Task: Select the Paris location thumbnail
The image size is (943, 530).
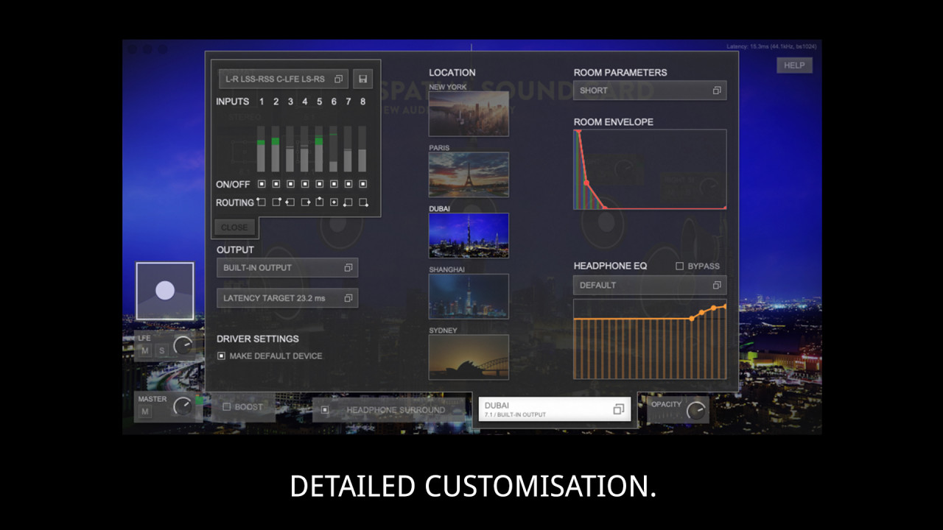Action: pos(469,174)
